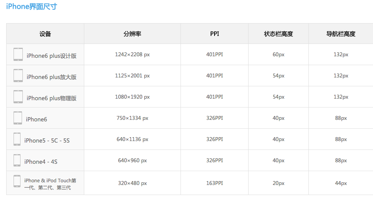Click 326PPI in the iPhone4 - 4S row
The width and height of the screenshot is (373, 200).
[215, 160]
